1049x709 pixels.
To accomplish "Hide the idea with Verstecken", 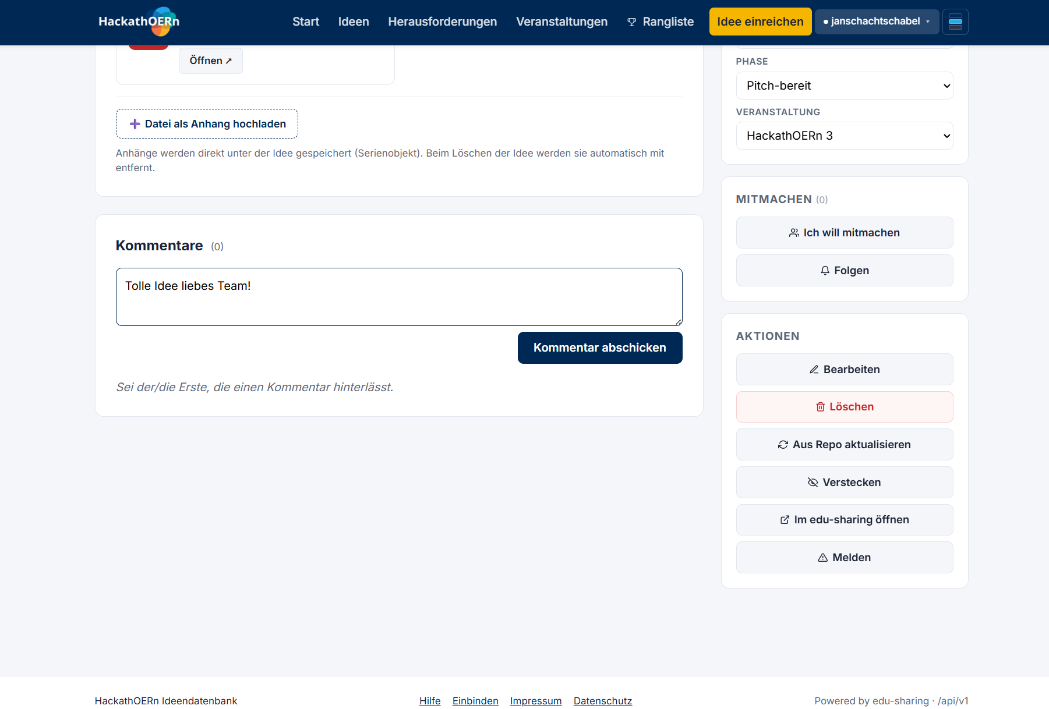I will [x=845, y=483].
